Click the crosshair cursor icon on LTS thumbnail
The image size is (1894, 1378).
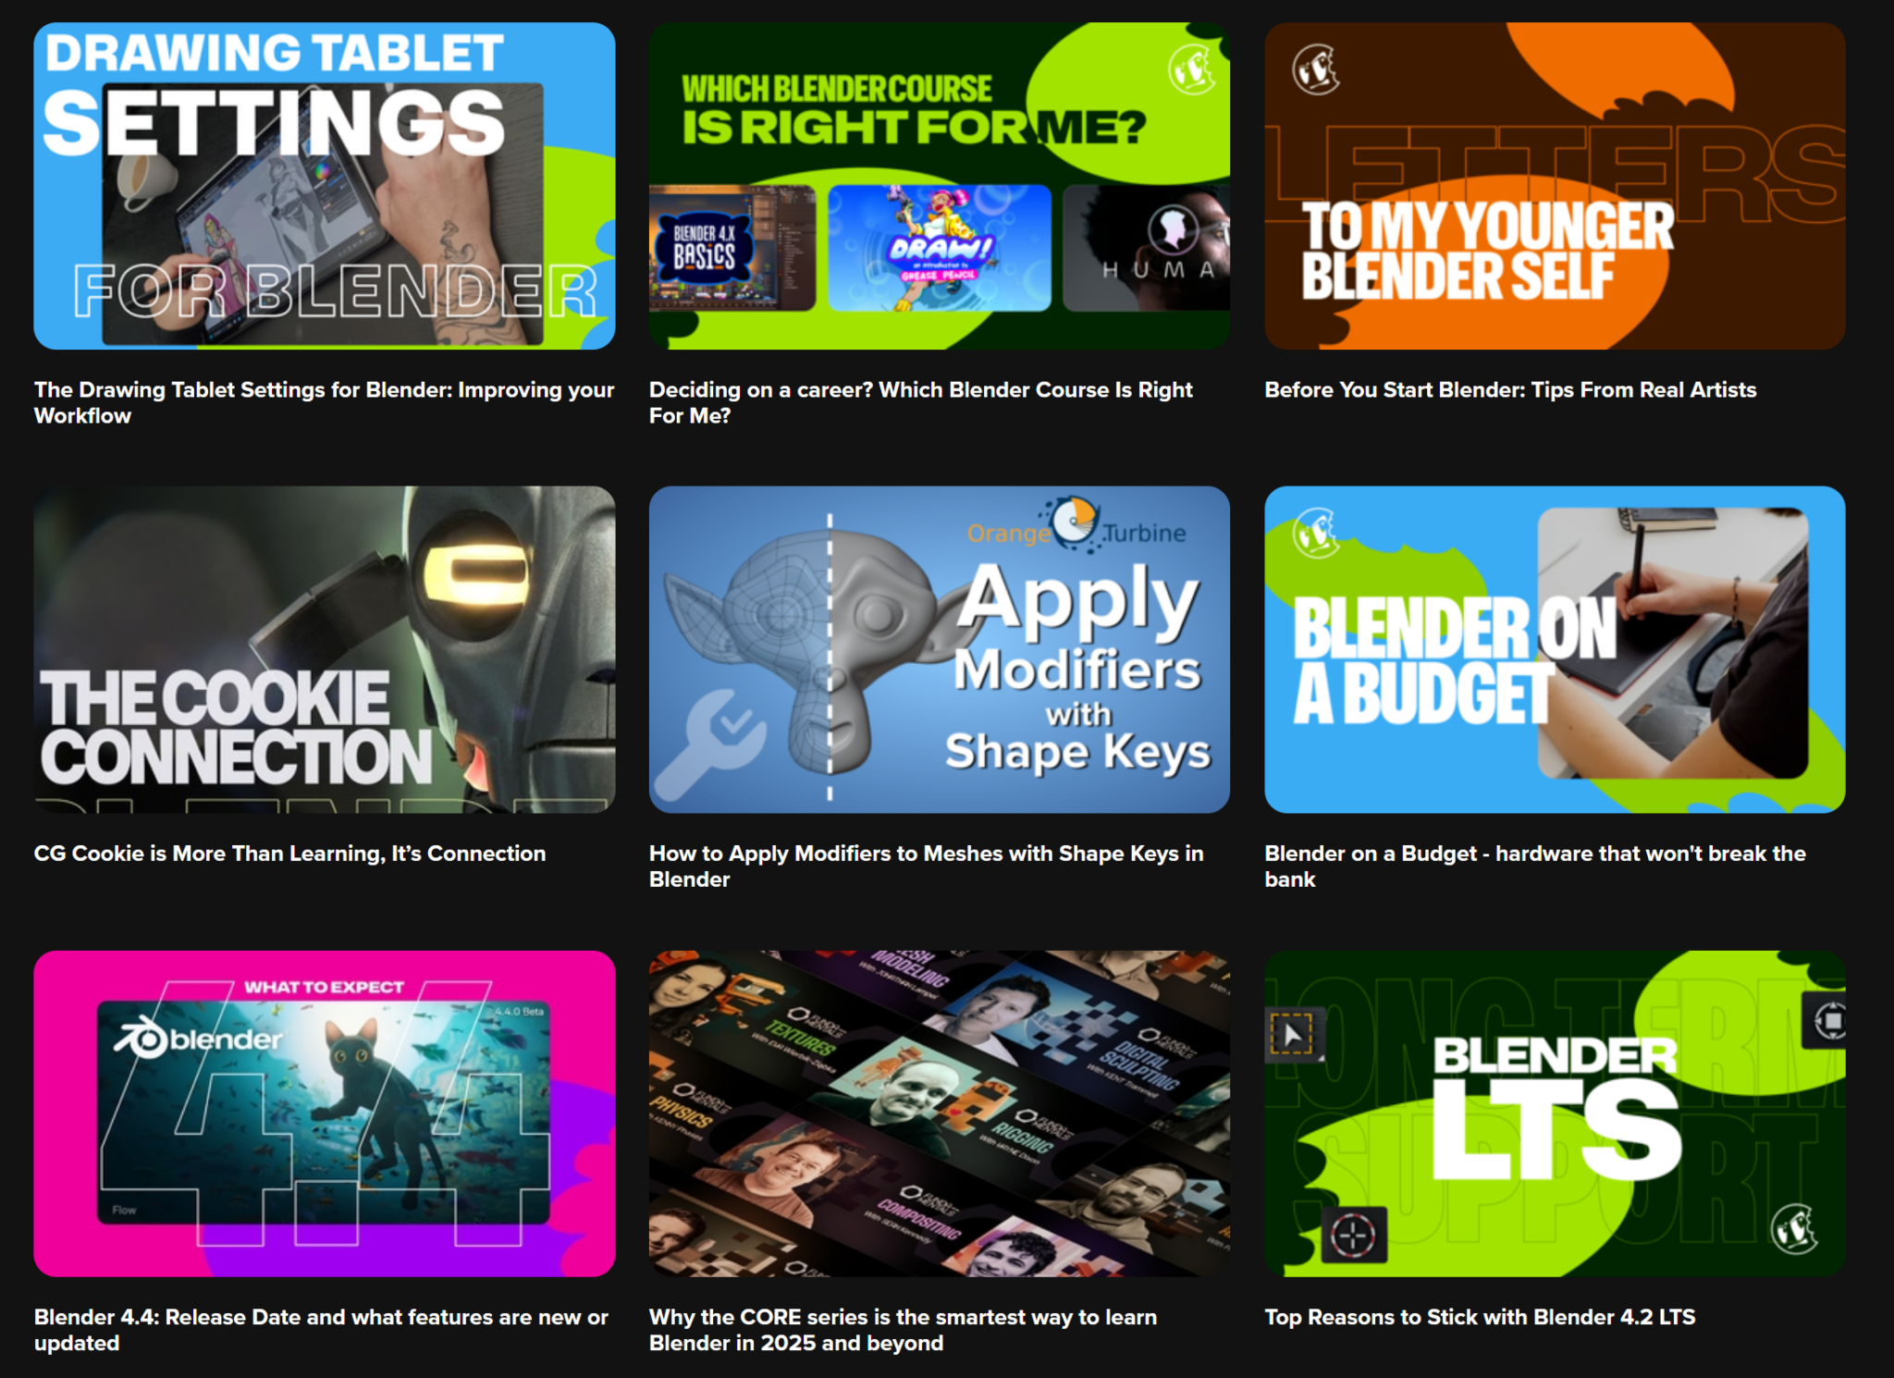pyautogui.click(x=1353, y=1235)
